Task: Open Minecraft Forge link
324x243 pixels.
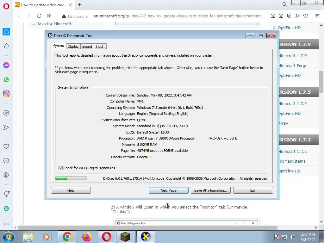Action: click(x=293, y=66)
